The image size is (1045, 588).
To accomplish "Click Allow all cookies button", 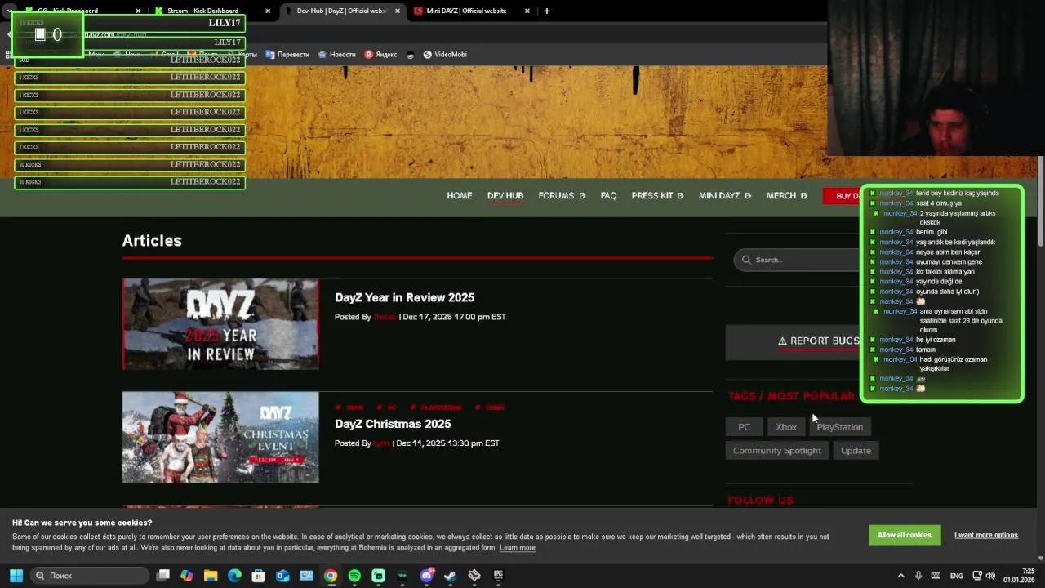I will [905, 535].
